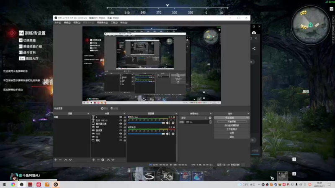Adjust the first mixer channel volume slider
Image resolution: width=335 pixels, height=188 pixels.
pyautogui.click(x=146, y=123)
